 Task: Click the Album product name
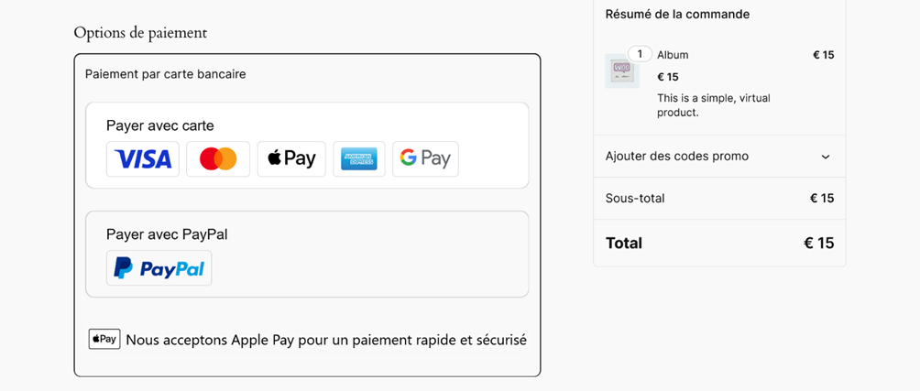pos(673,55)
